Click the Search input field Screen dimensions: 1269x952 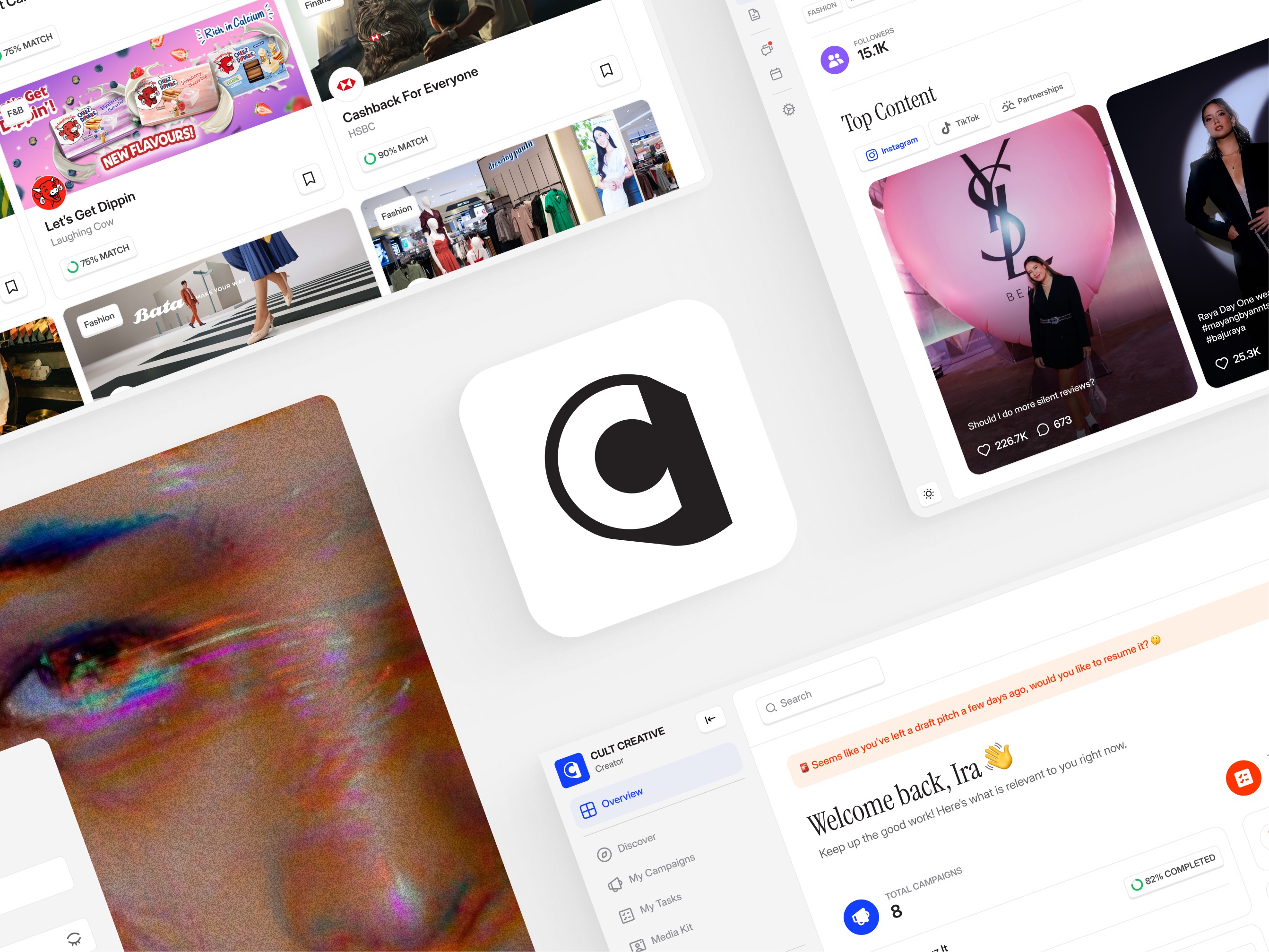[x=820, y=692]
